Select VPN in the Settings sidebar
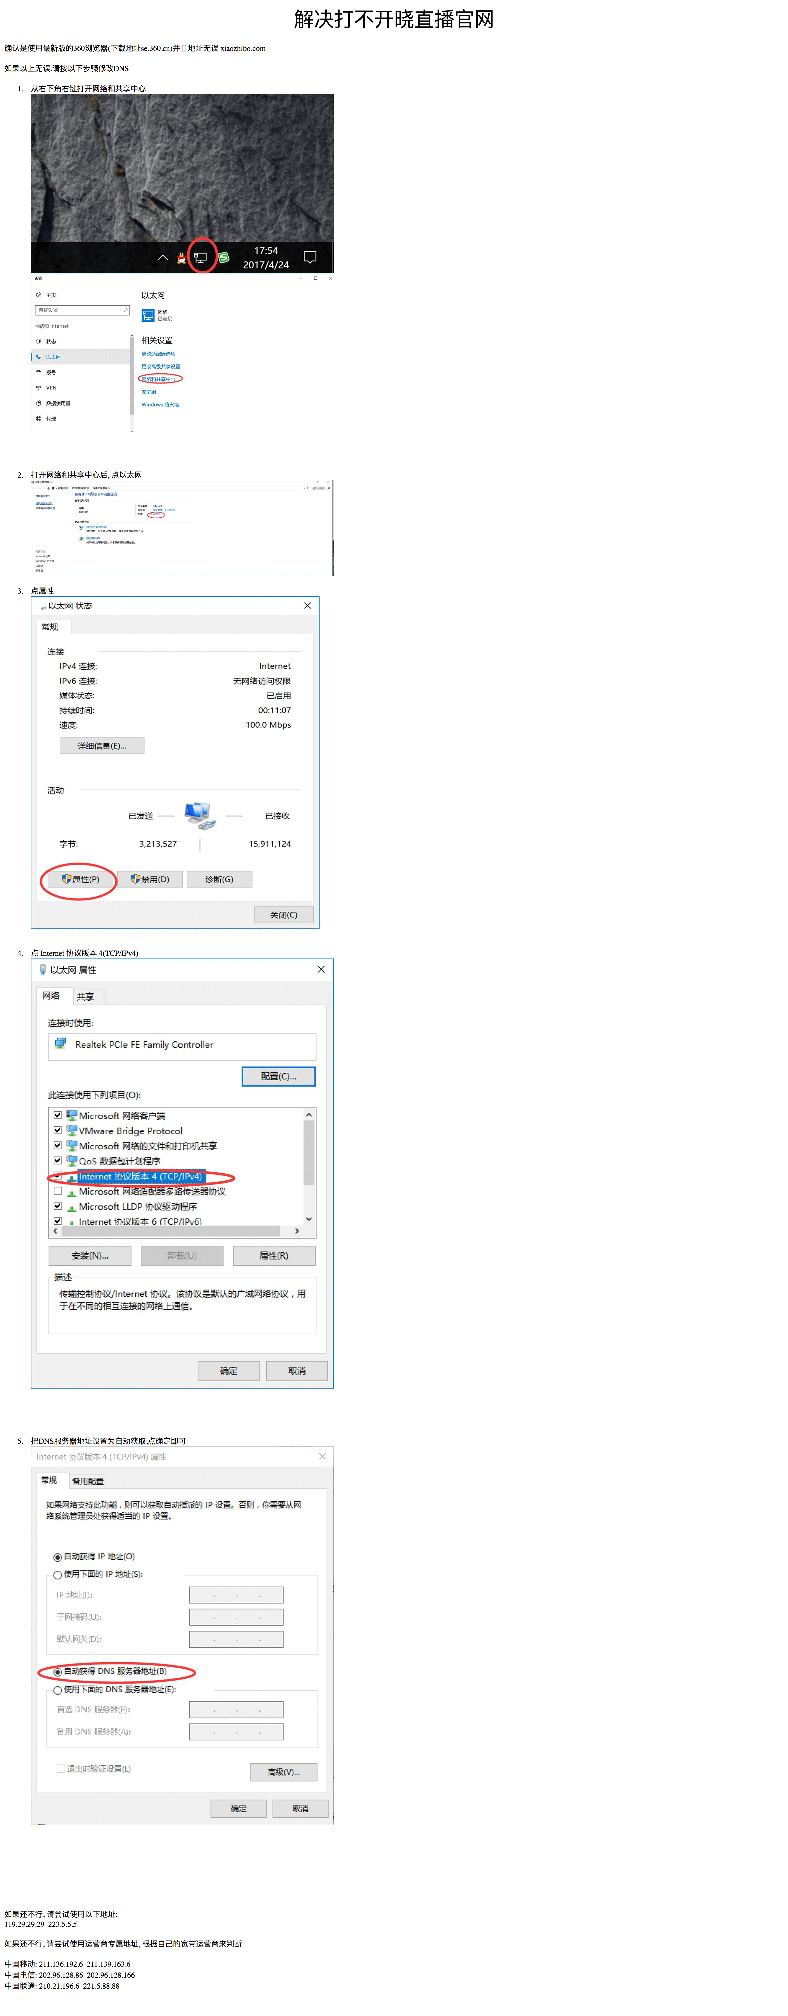Screen dimensions: 788x2016 pyautogui.click(x=51, y=388)
